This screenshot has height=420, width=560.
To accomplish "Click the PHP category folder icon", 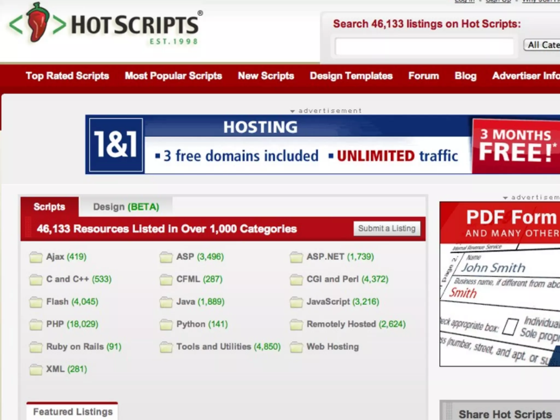I will click(x=36, y=325).
